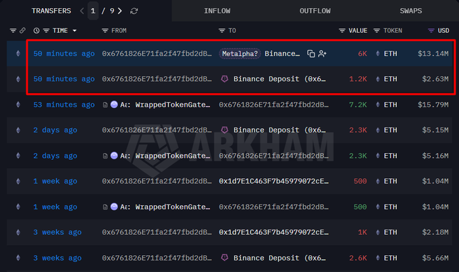Click Ethereum chain icon in $15.79M row

click(x=18, y=105)
